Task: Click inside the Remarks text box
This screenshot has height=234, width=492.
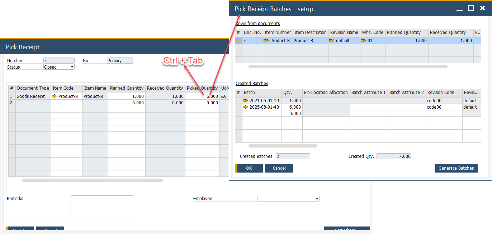Action: [101, 207]
